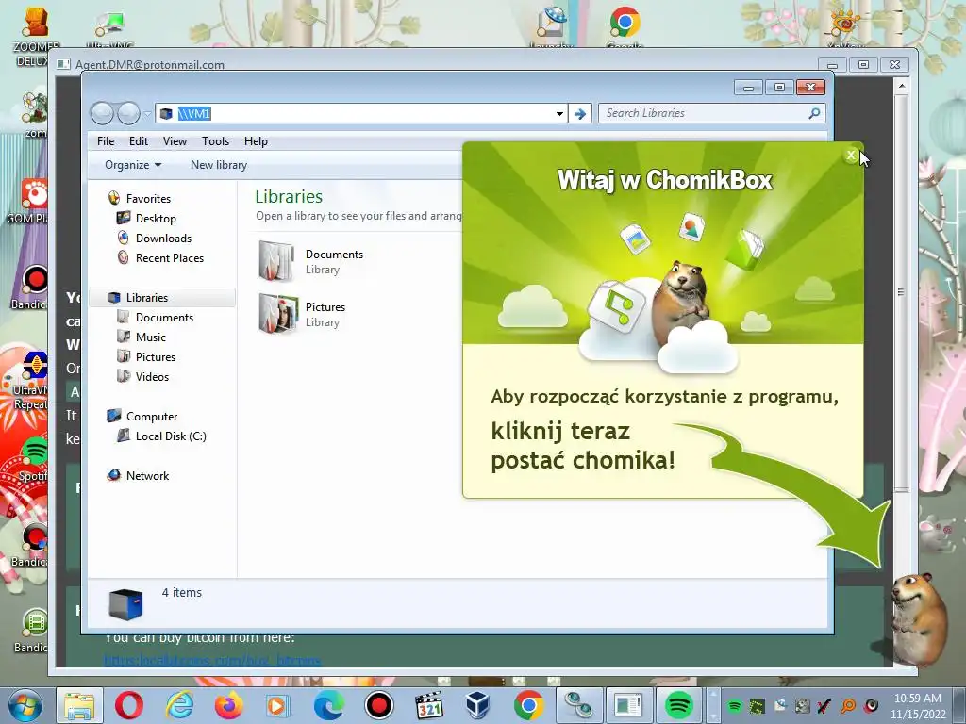The width and height of the screenshot is (966, 724).
Task: Open the address bar history dropdown
Action: [x=559, y=113]
